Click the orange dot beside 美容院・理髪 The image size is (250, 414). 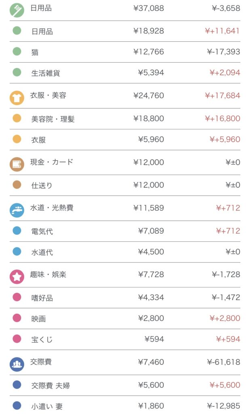tap(17, 118)
